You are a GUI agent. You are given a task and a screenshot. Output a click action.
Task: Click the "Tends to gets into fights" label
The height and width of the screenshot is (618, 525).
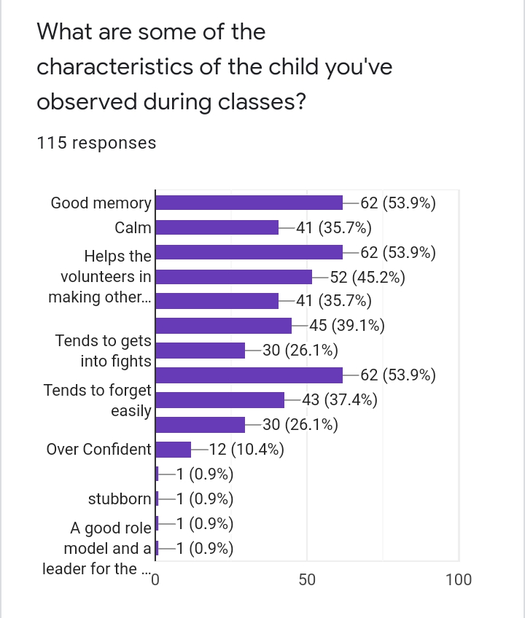pyautogui.click(x=104, y=351)
